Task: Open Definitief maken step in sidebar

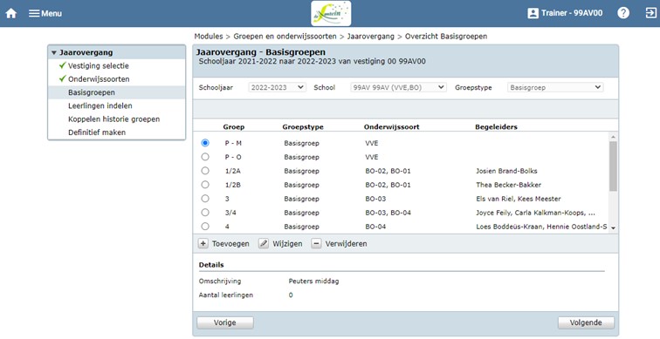Action: coord(97,132)
